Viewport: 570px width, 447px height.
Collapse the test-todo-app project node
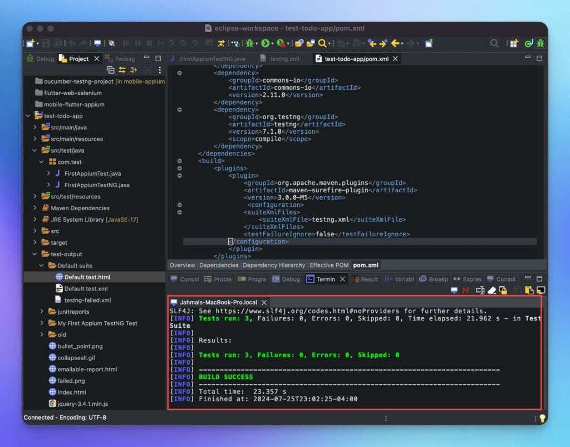28,116
